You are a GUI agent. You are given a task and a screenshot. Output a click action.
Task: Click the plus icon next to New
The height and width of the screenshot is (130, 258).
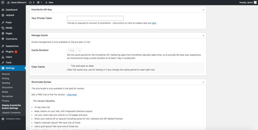coord(46,3)
